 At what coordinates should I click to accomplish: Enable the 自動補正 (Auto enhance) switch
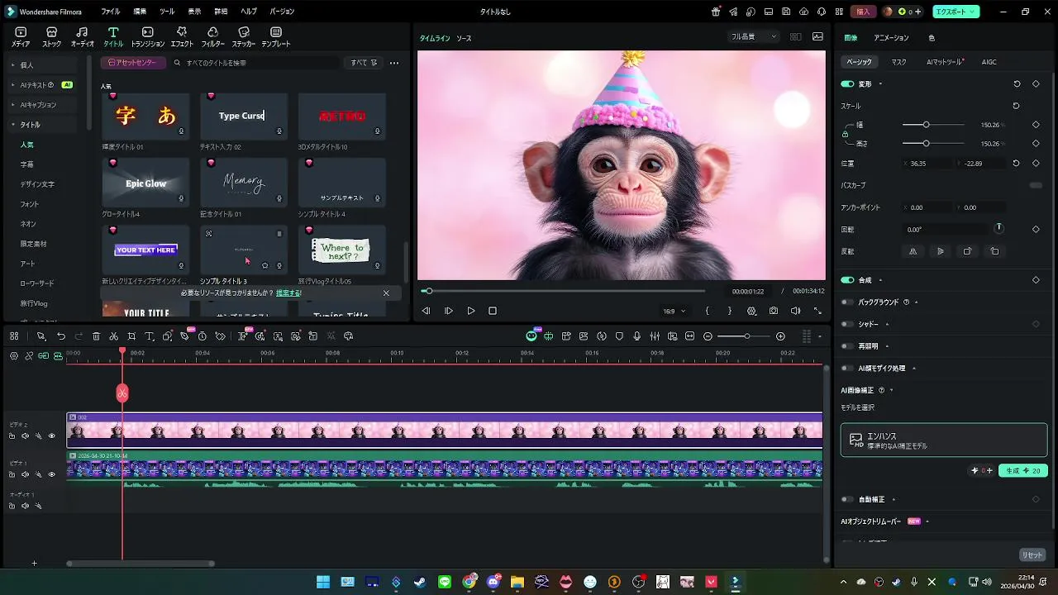coord(847,499)
